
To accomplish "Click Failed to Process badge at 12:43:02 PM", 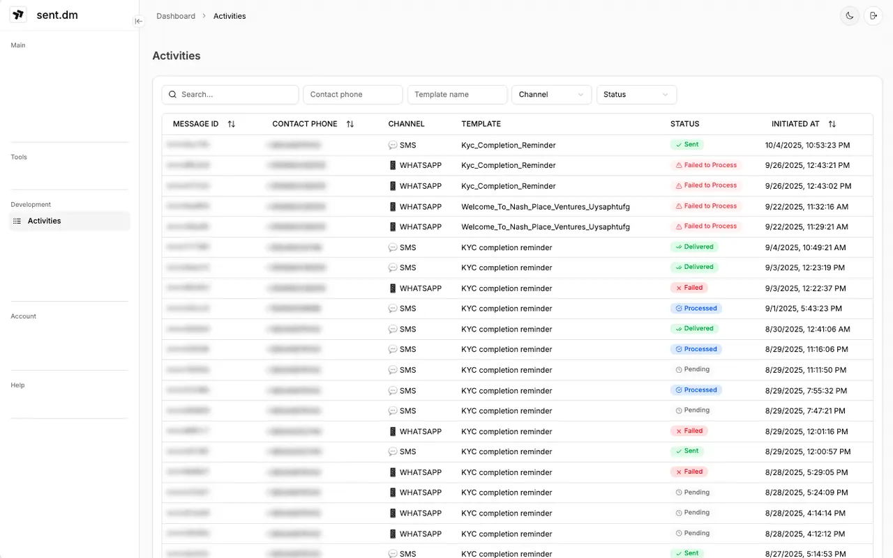I will [x=705, y=185].
